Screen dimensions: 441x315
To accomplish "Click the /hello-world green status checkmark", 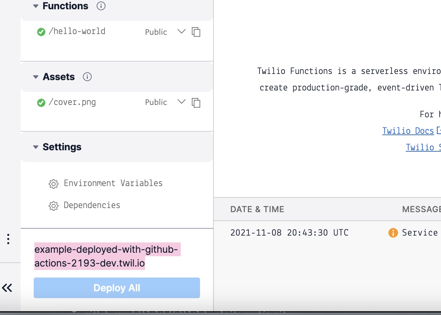I will (x=41, y=32).
